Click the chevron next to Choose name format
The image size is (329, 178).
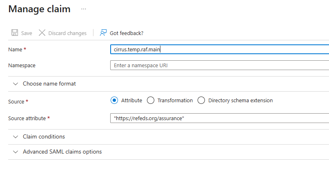tap(16, 84)
